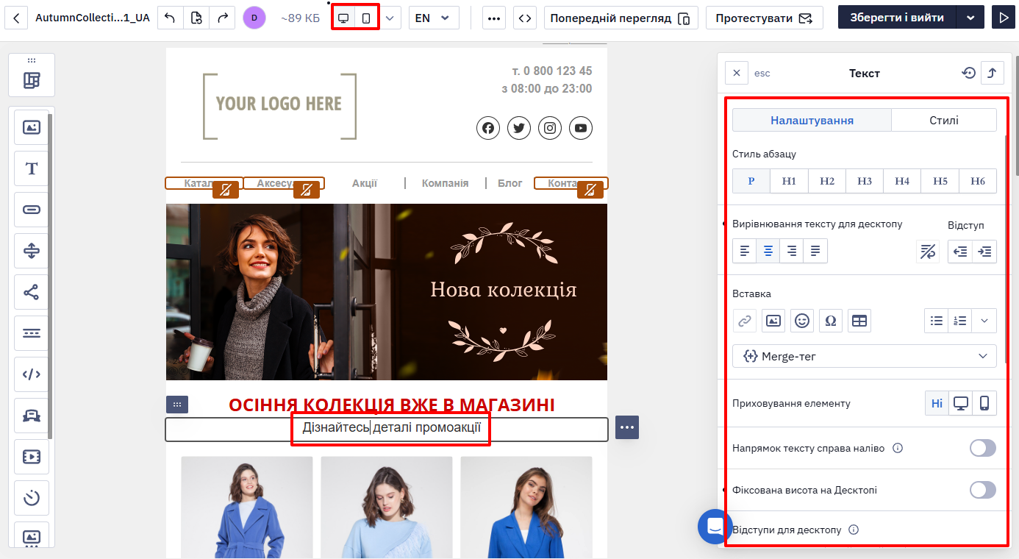
Task: Click the Протестувати button
Action: coord(765,18)
